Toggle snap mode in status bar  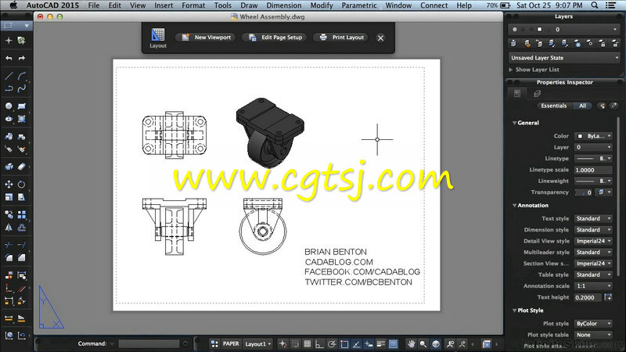[x=295, y=343]
